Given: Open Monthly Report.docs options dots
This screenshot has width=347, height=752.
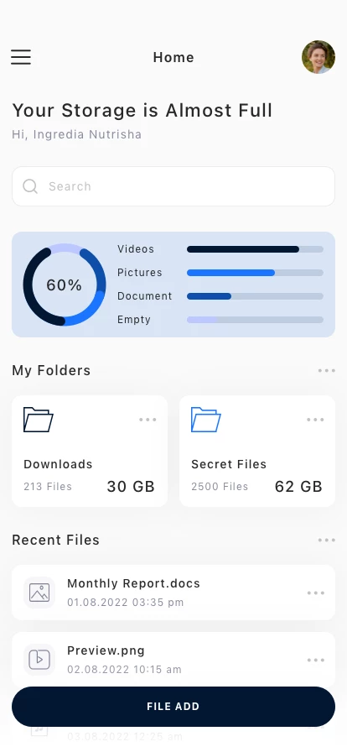Looking at the screenshot, I should point(315,593).
